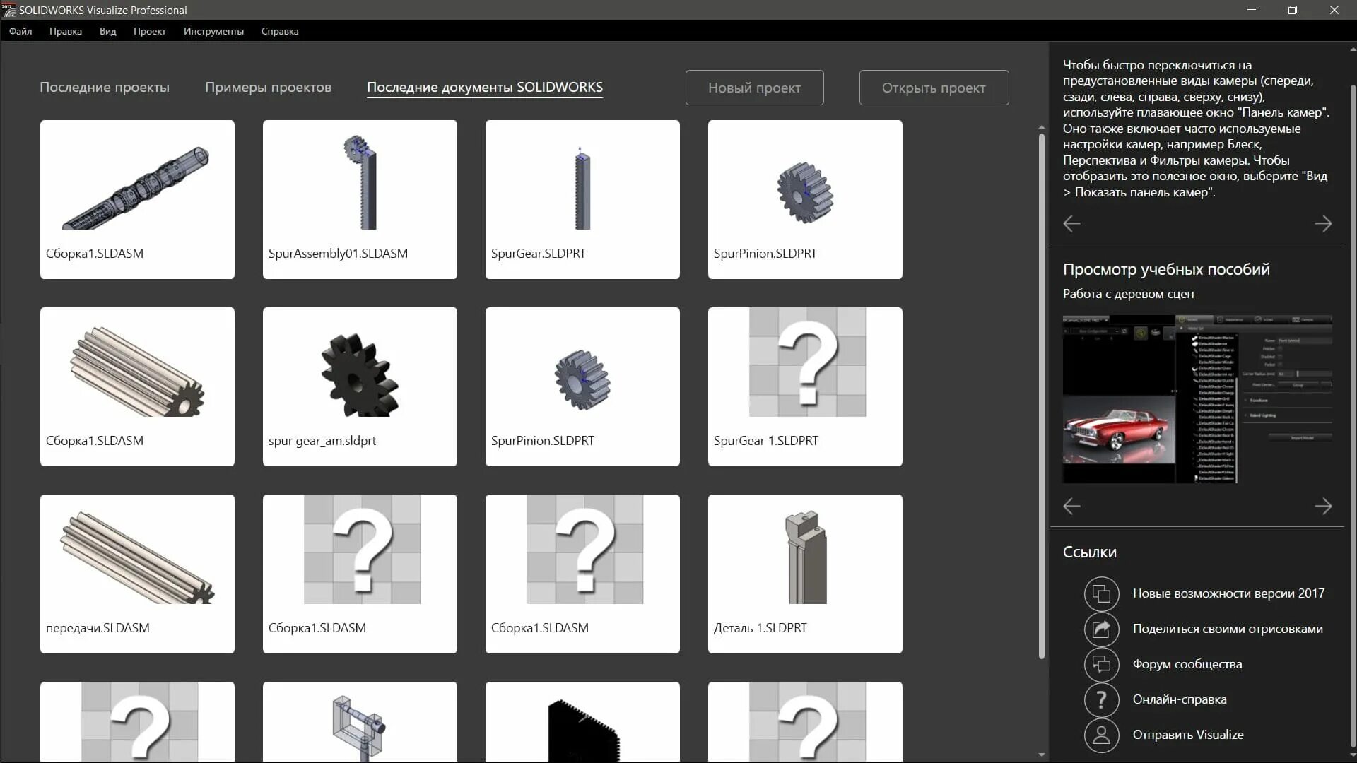This screenshot has width=1357, height=763.
Task: Open the Инструменты menu
Action: (213, 31)
